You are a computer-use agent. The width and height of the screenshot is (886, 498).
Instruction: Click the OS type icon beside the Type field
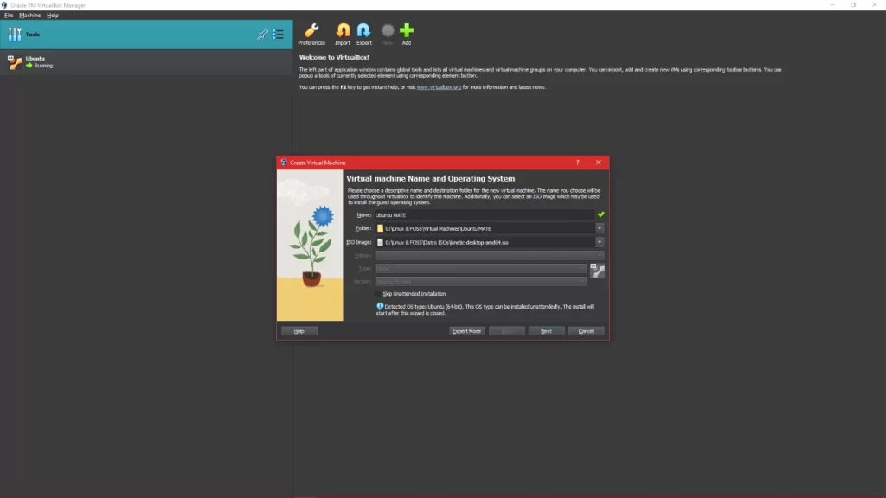[597, 271]
